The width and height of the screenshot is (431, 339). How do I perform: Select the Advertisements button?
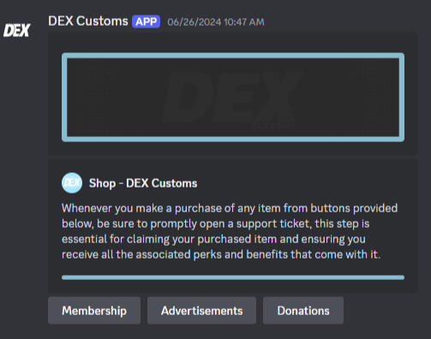point(201,311)
